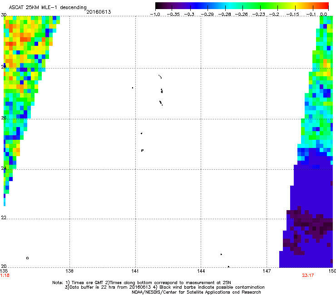Screen dimensions: 336x295
Task: Click the longitude axis label "141"
Action: point(135,271)
